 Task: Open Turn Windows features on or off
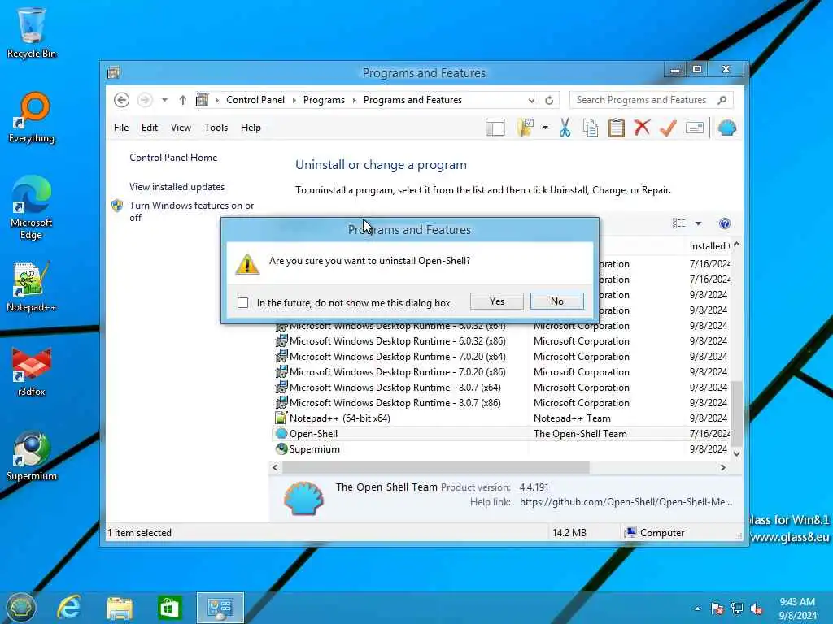(191, 211)
